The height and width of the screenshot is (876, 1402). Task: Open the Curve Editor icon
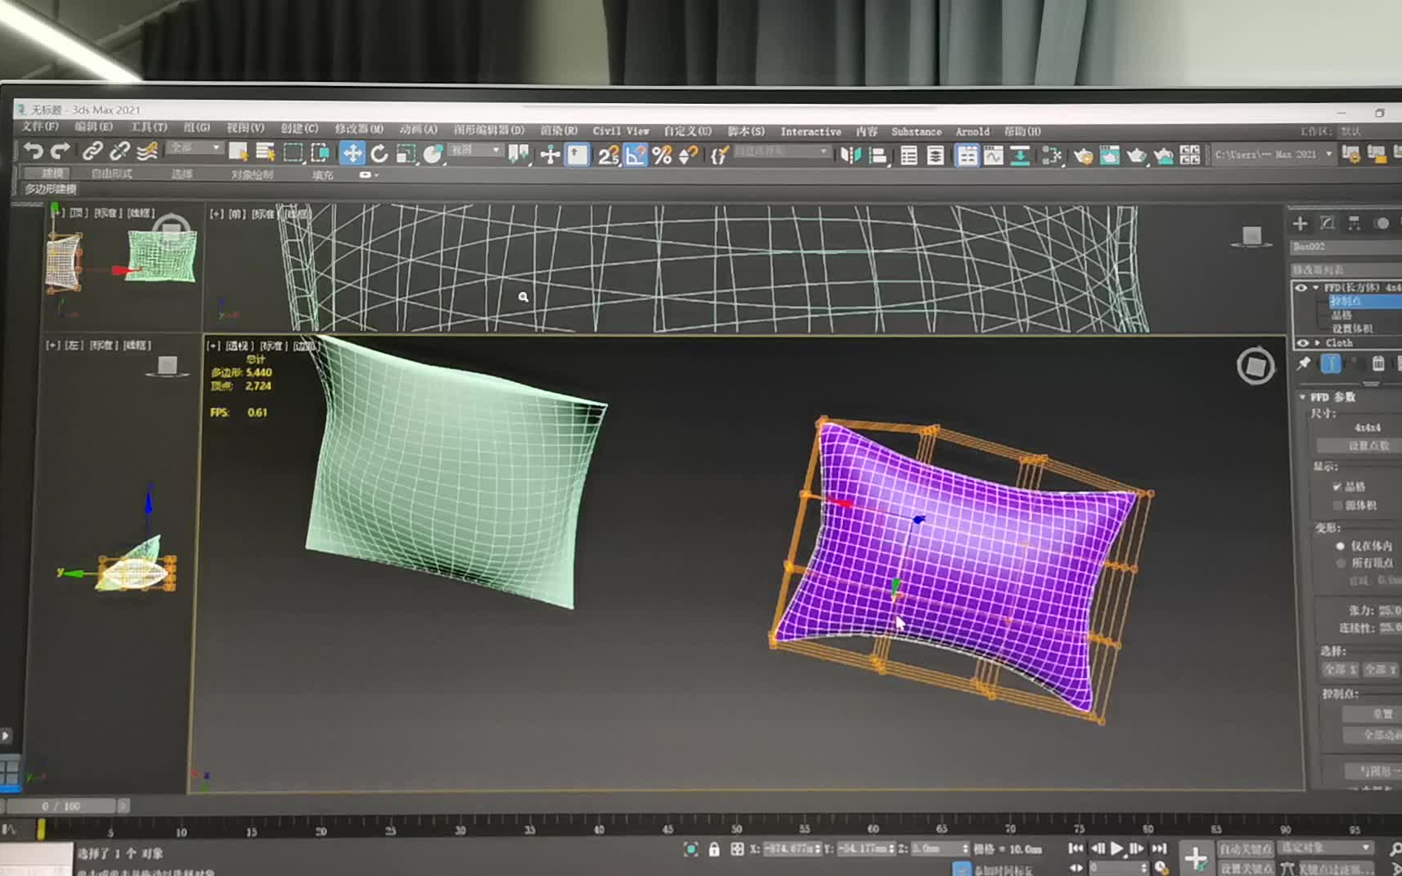coord(993,155)
